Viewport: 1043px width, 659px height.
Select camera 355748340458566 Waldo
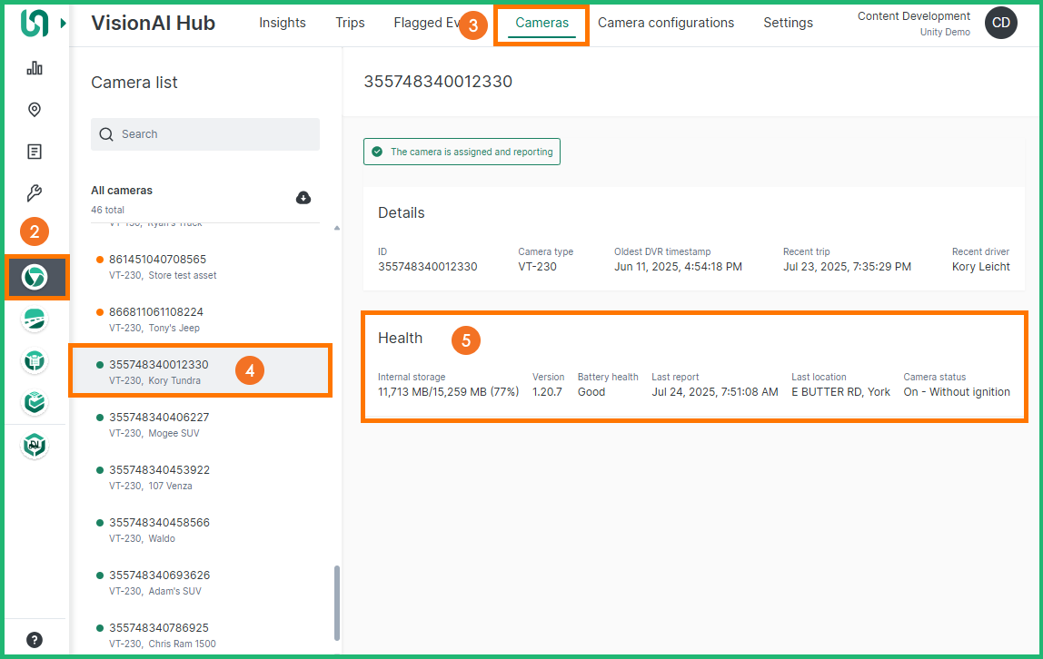[159, 529]
